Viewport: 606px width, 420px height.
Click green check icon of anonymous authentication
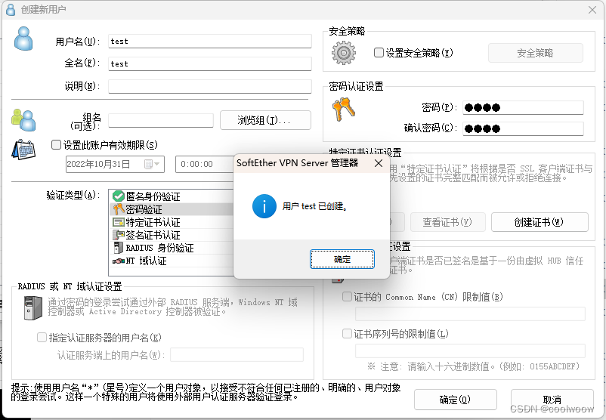pyautogui.click(x=119, y=196)
